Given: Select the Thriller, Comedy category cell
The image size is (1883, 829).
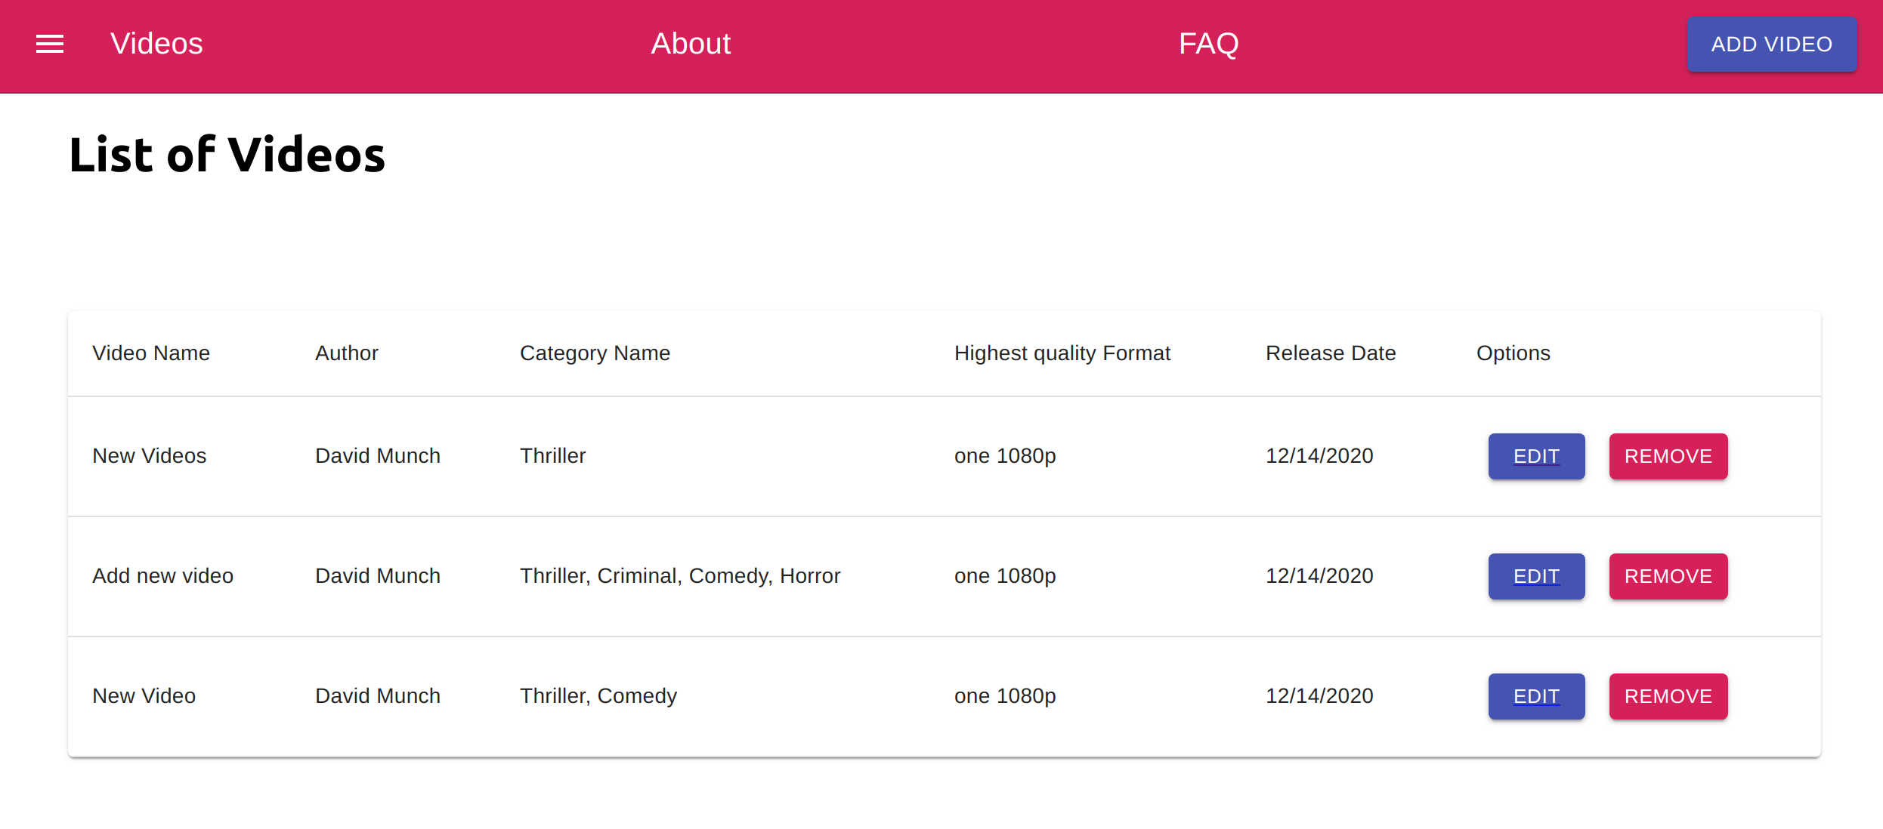Looking at the screenshot, I should (598, 696).
